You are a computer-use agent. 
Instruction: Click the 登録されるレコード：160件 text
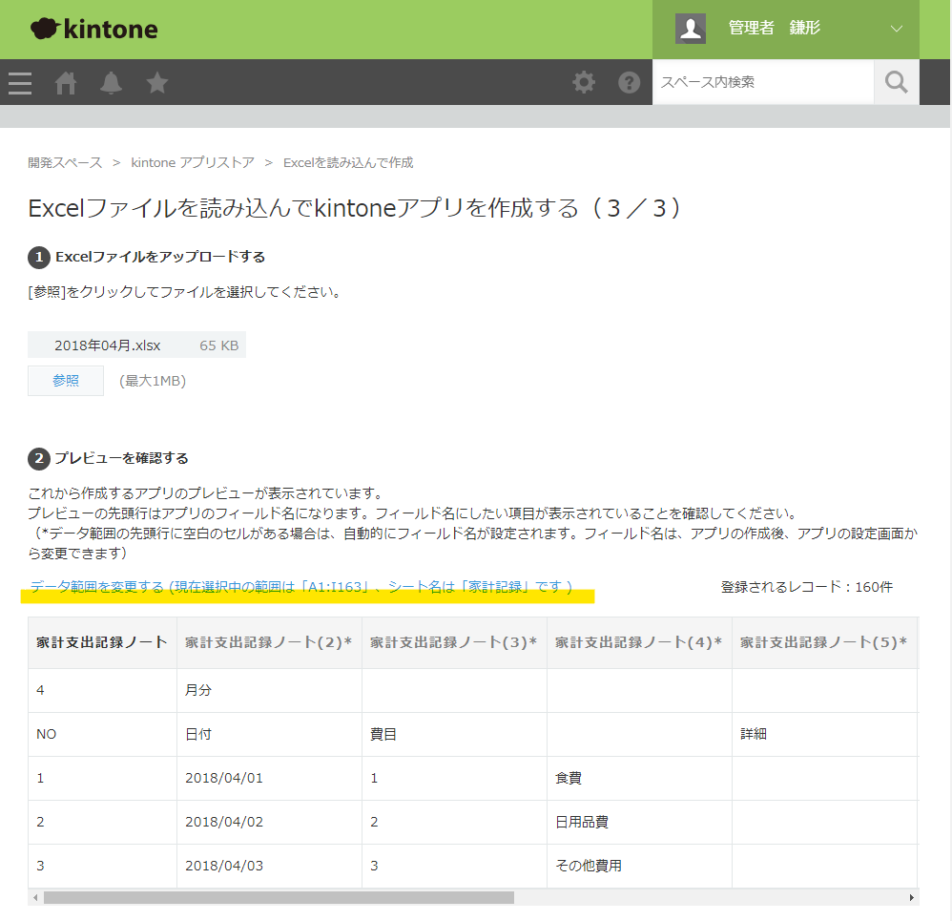coord(806,587)
